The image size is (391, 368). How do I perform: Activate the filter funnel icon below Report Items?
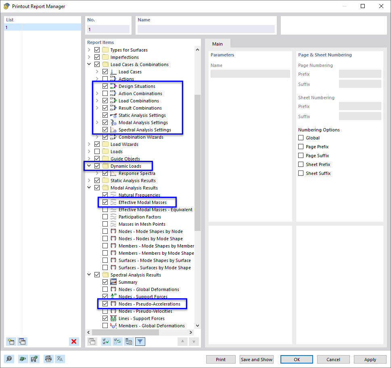coord(139,341)
